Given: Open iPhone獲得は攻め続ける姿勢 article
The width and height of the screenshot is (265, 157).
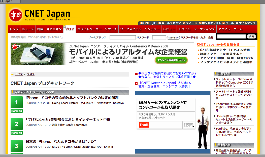Looking at the screenshot, I should coord(234,107).
